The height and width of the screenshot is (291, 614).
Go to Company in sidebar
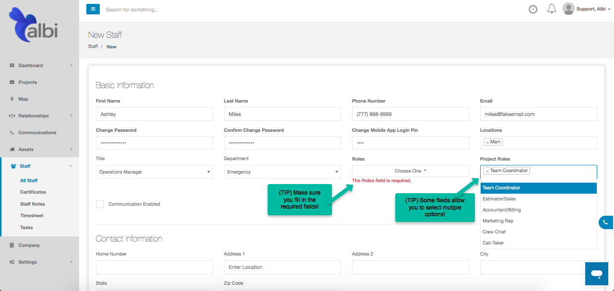coord(29,245)
